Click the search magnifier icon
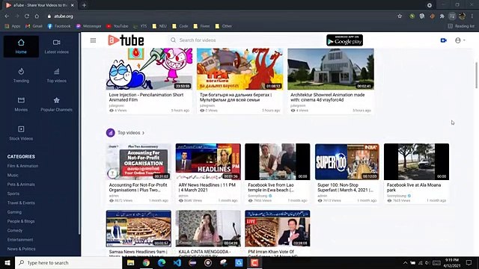 [173, 40]
